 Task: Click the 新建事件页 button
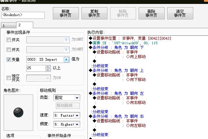[x=66, y=13]
